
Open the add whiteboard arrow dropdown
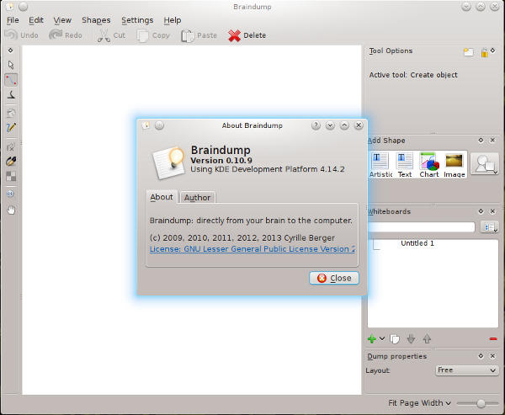tap(382, 338)
